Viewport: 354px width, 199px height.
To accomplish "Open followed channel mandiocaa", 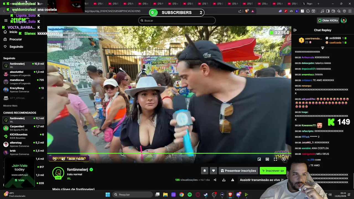I will [x=24, y=82].
